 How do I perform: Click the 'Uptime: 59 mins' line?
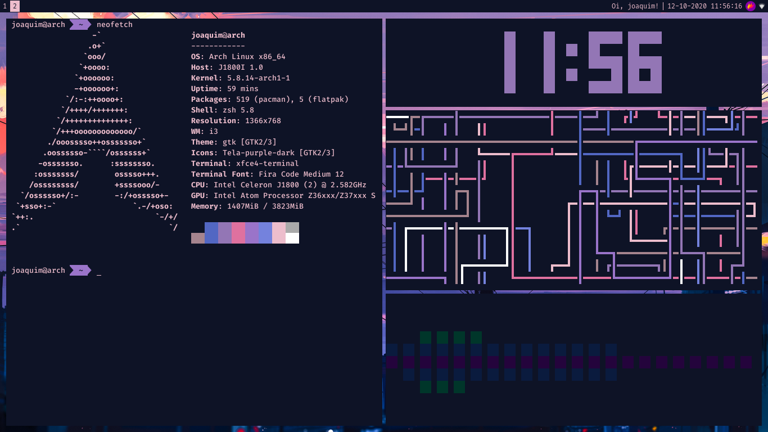225,89
